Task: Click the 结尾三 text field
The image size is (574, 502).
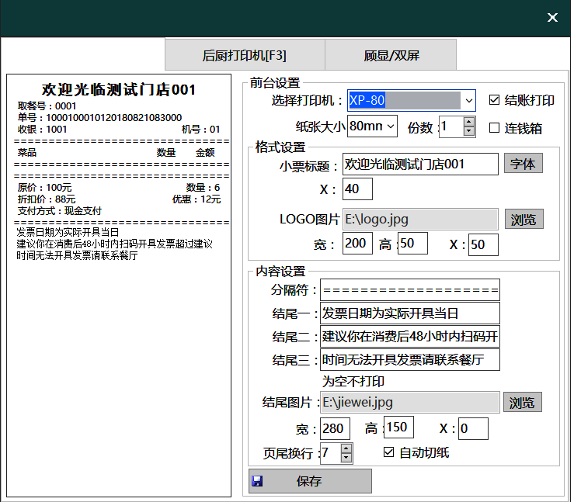Action: tap(410, 360)
